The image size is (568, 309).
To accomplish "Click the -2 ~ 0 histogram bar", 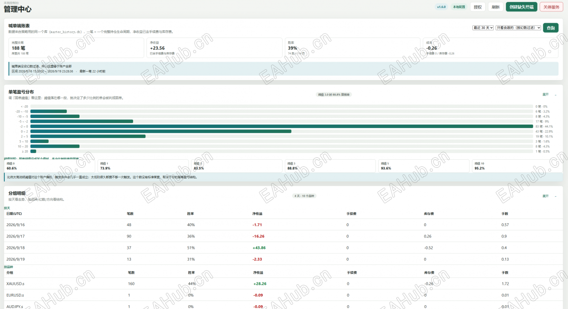I will (282, 127).
